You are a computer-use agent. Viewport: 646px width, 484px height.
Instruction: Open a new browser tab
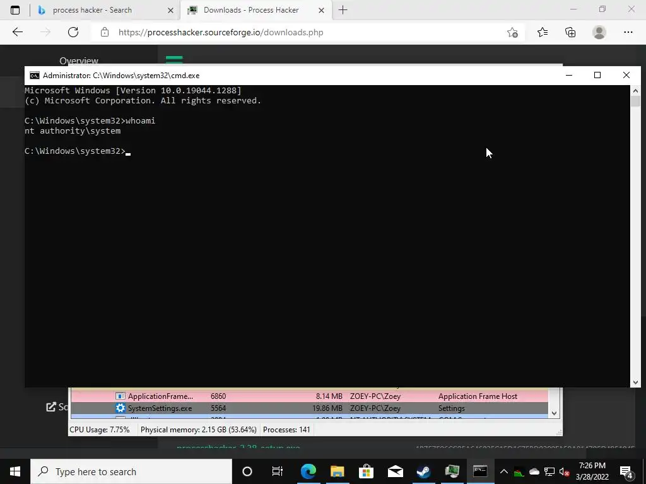tap(343, 10)
